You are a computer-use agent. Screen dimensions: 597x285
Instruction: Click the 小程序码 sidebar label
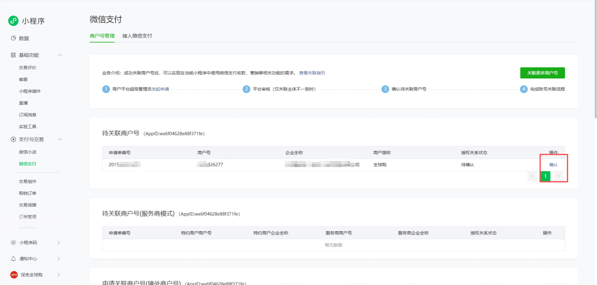coord(28,243)
